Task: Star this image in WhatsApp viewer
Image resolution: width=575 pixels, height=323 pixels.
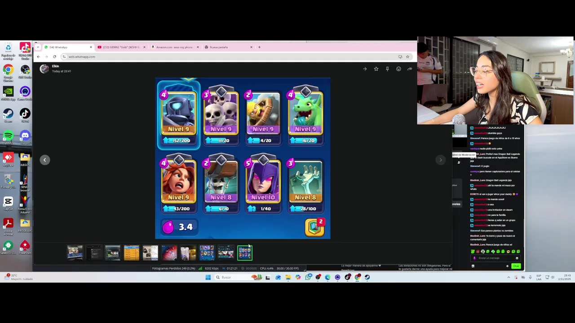Action: pos(376,69)
